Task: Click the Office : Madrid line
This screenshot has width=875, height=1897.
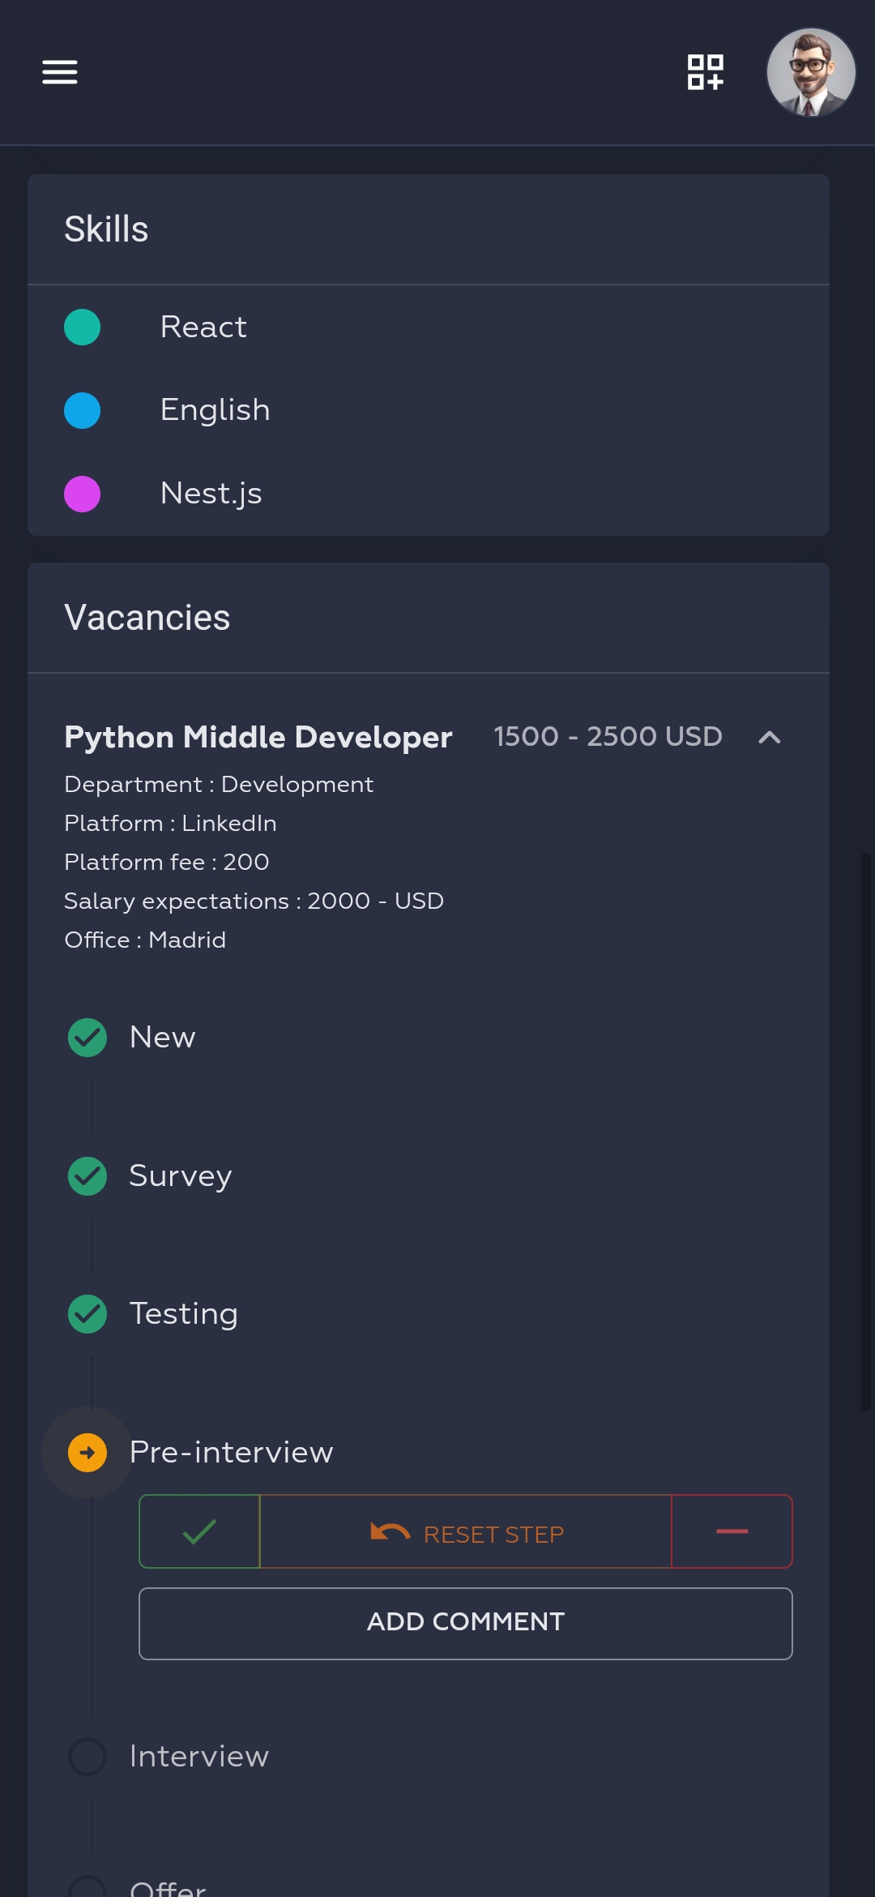Action: click(145, 940)
